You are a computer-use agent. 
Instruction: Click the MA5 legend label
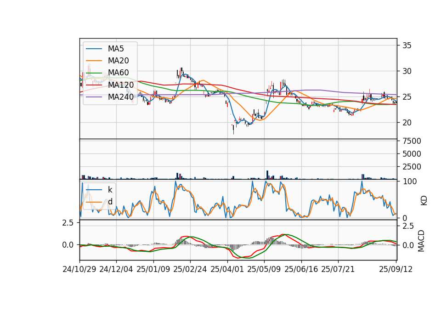point(116,49)
